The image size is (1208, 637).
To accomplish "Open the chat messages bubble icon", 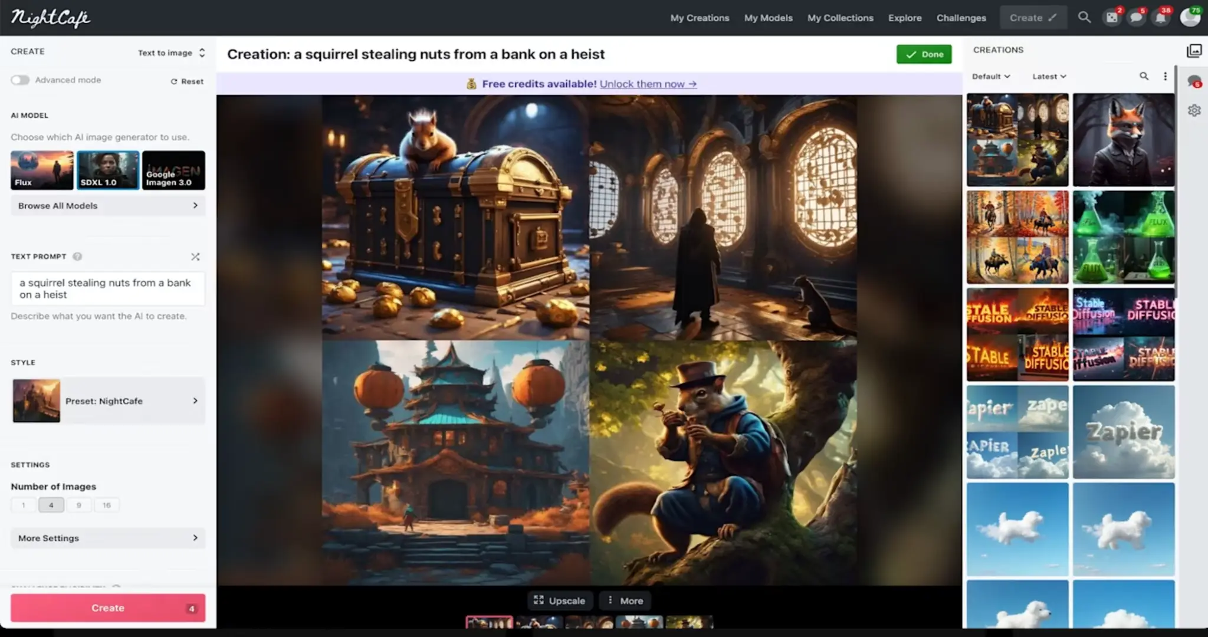I will [1136, 17].
